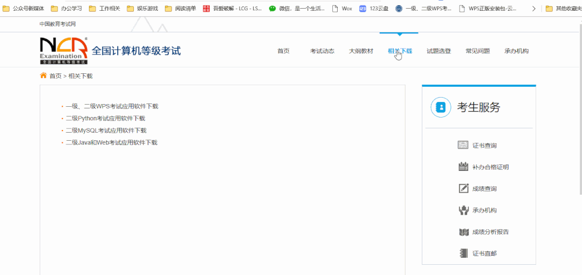This screenshot has height=275, width=582.
Task: Open the 证书查询 link
Action: (484, 146)
